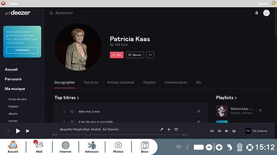Click the search magnifier icon
Image resolution: width=277 pixels, height=155 pixels.
tap(51, 13)
